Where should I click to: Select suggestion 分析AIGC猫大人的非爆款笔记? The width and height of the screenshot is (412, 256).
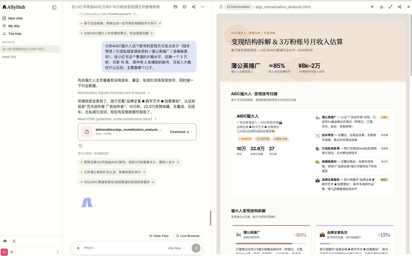[x=117, y=33]
